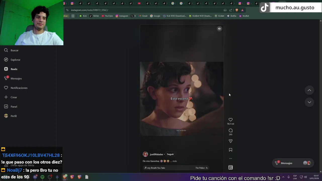This screenshot has width=322, height=181.
Task: Open the Brave Rewards triangle icon
Action: pos(242,10)
